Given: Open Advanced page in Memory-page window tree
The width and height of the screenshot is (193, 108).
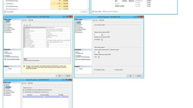Looking at the screenshot, I should tap(79, 31).
